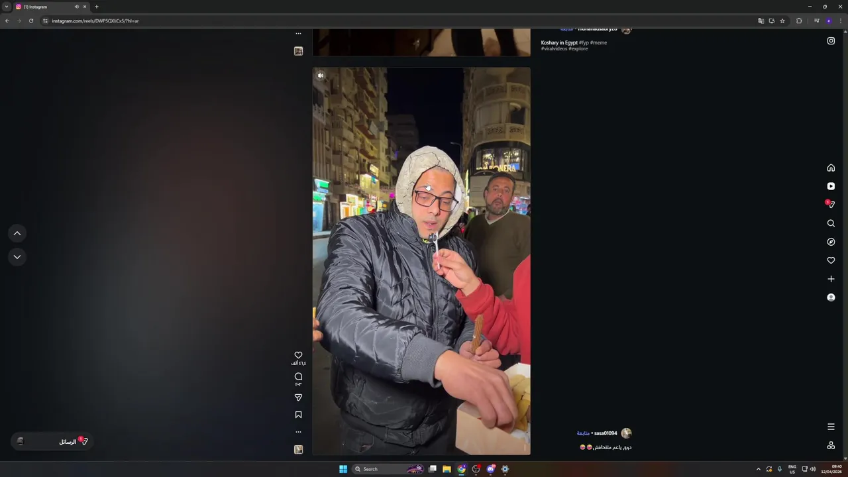This screenshot has height=477, width=848.
Task: Unmute the reel with speaker icon
Action: (321, 76)
